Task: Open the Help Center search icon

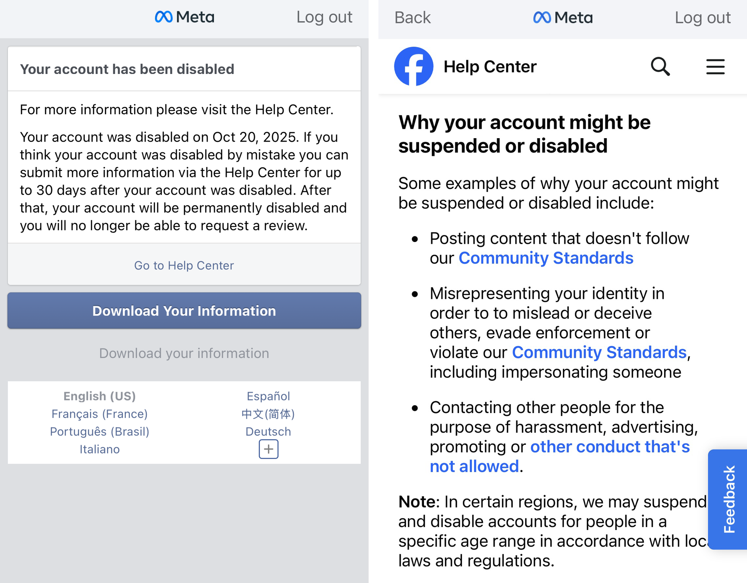Action: click(660, 66)
